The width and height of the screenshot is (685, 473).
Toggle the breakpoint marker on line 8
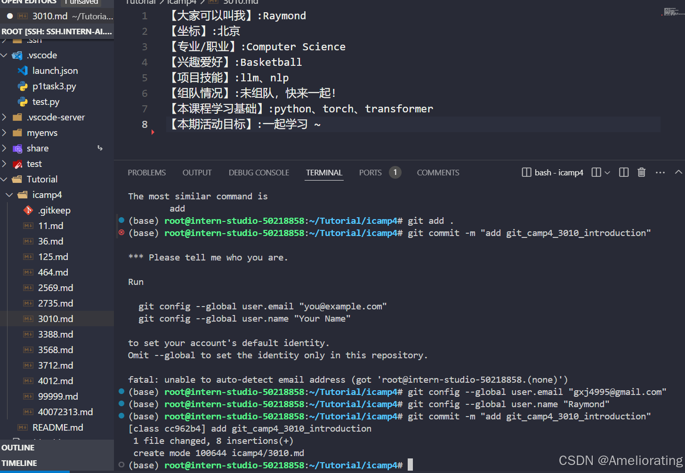(153, 132)
